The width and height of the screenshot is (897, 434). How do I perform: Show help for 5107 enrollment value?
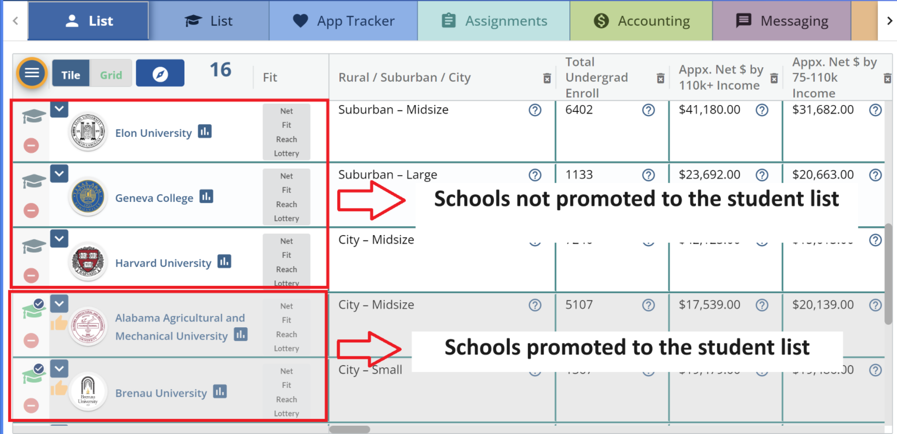(x=648, y=305)
